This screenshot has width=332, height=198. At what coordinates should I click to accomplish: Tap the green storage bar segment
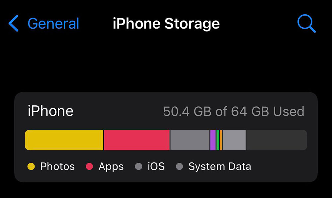218,140
